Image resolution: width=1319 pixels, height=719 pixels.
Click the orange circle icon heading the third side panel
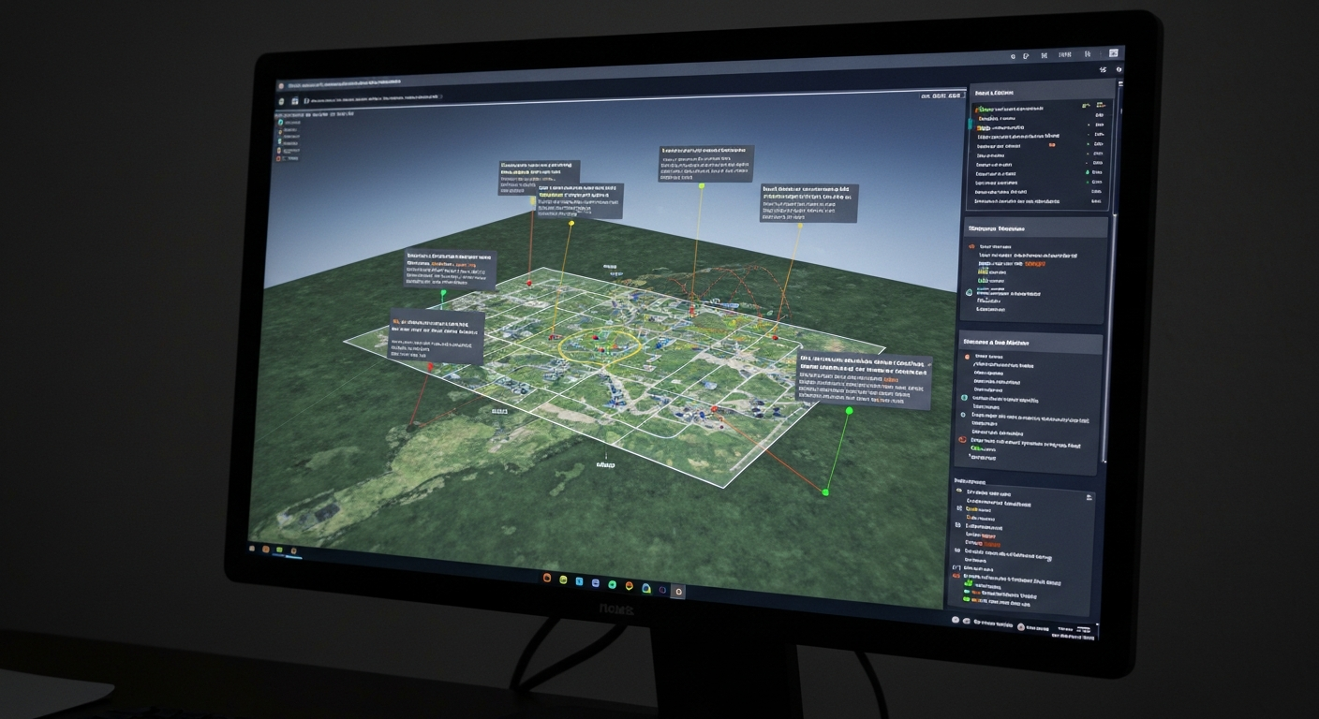pyautogui.click(x=967, y=357)
